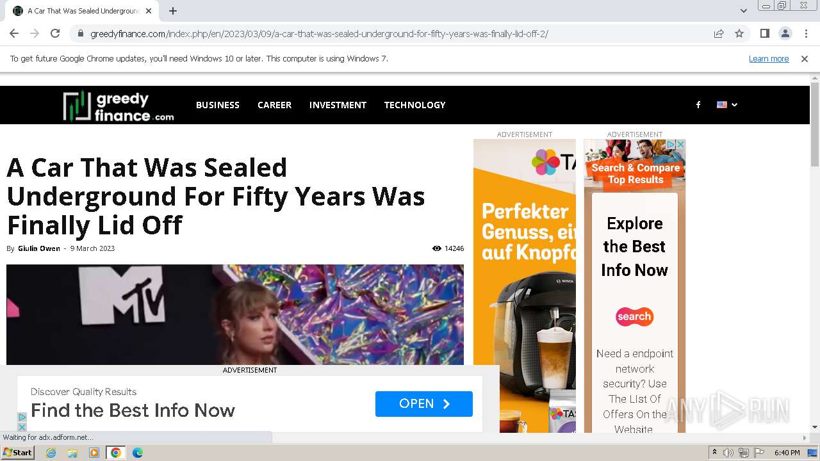
Task: Open the Chrome three-dot menu
Action: [806, 33]
